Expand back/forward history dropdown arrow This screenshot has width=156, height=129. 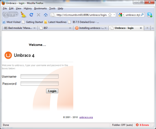click(17, 15)
